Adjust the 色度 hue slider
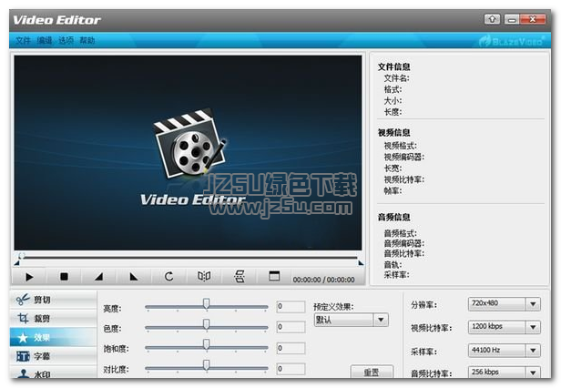The height and width of the screenshot is (388, 561). tap(207, 325)
